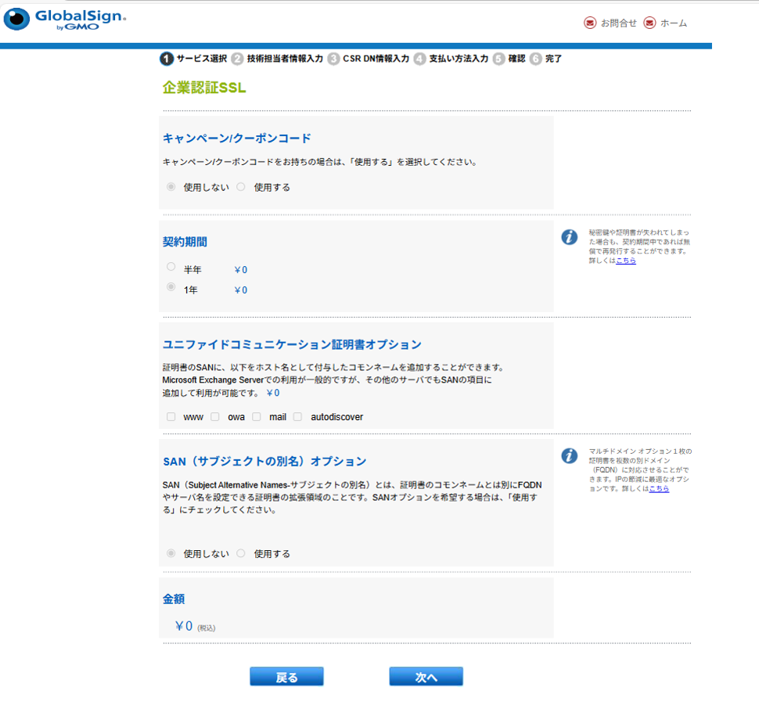This screenshot has height=716, width=759.
Task: Click step 6 完了 number icon
Action: pos(536,59)
